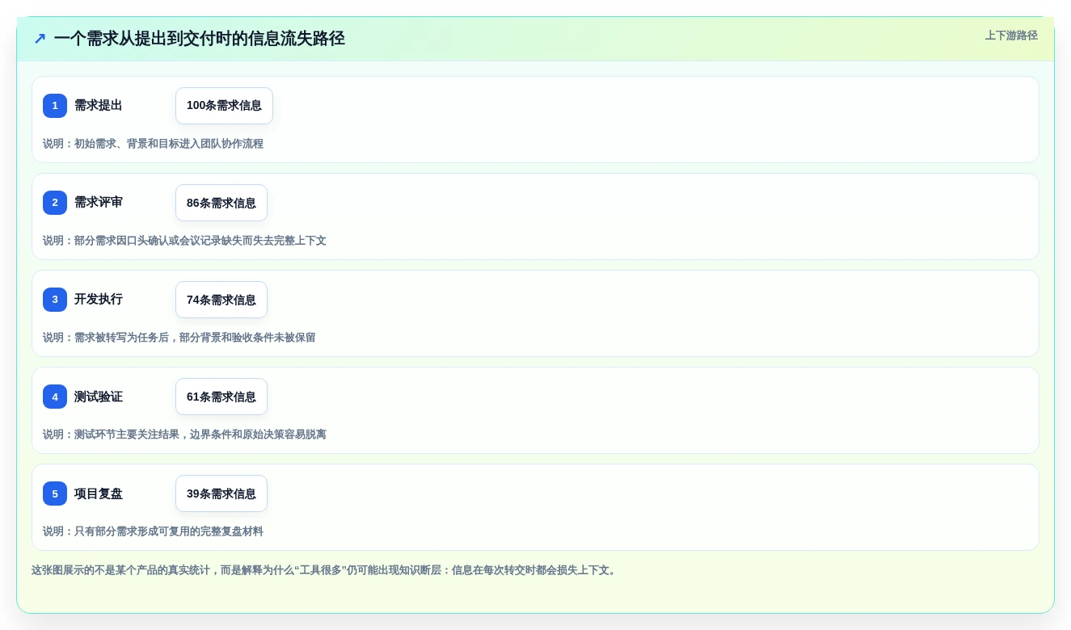
Task: Select step number badge 5
Action: 55,493
